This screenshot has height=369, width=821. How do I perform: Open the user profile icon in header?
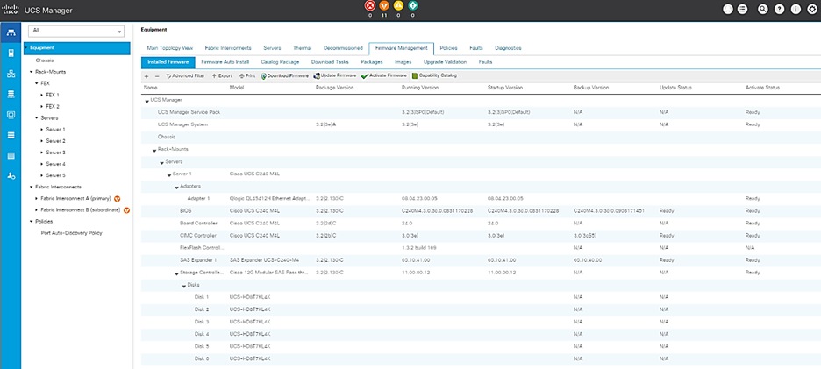(728, 9)
